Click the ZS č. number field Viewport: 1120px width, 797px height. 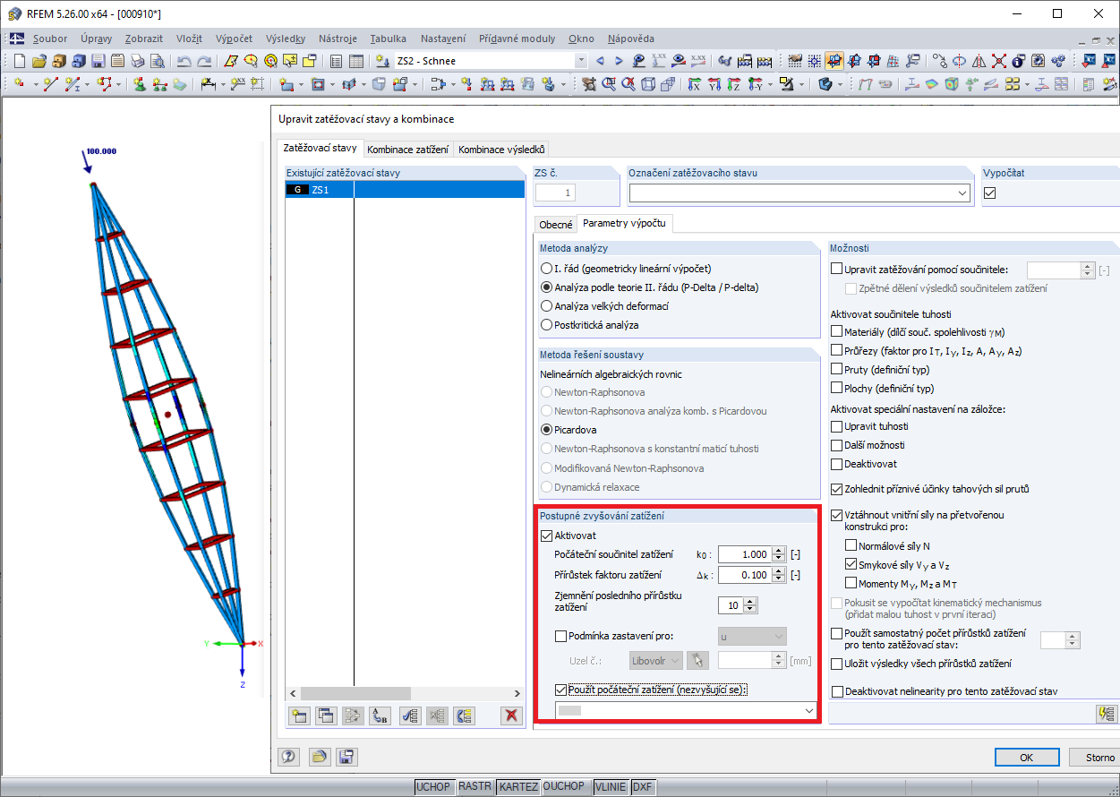pyautogui.click(x=555, y=193)
